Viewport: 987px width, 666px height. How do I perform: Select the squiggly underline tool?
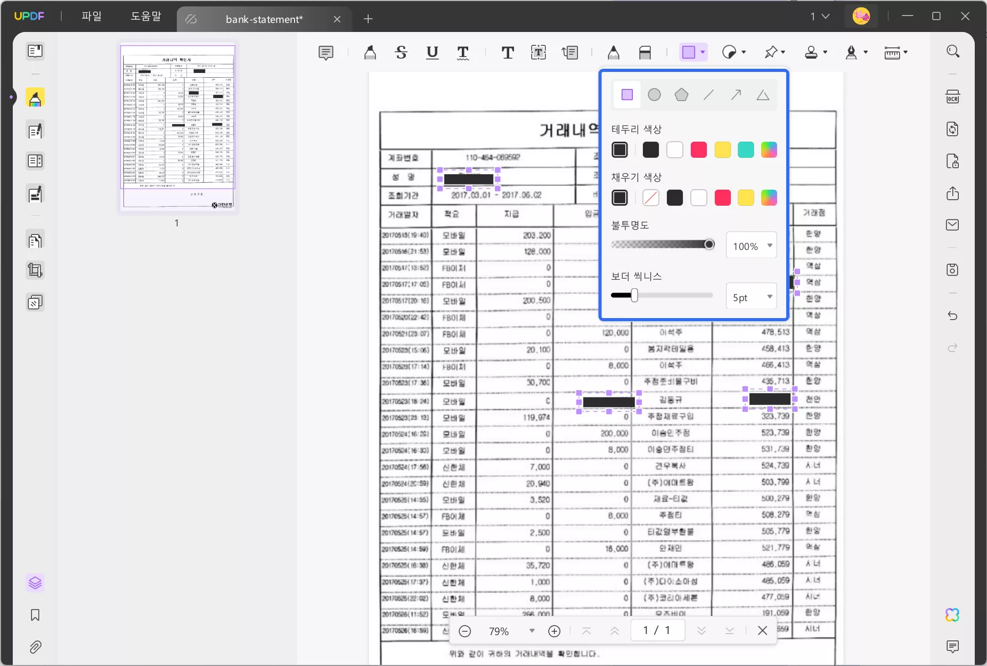(x=463, y=52)
